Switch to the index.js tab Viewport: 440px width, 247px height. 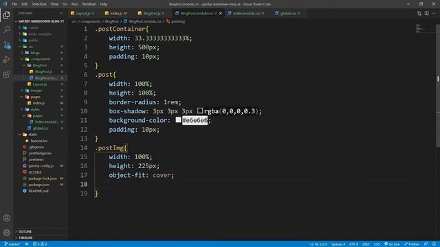coord(116,13)
